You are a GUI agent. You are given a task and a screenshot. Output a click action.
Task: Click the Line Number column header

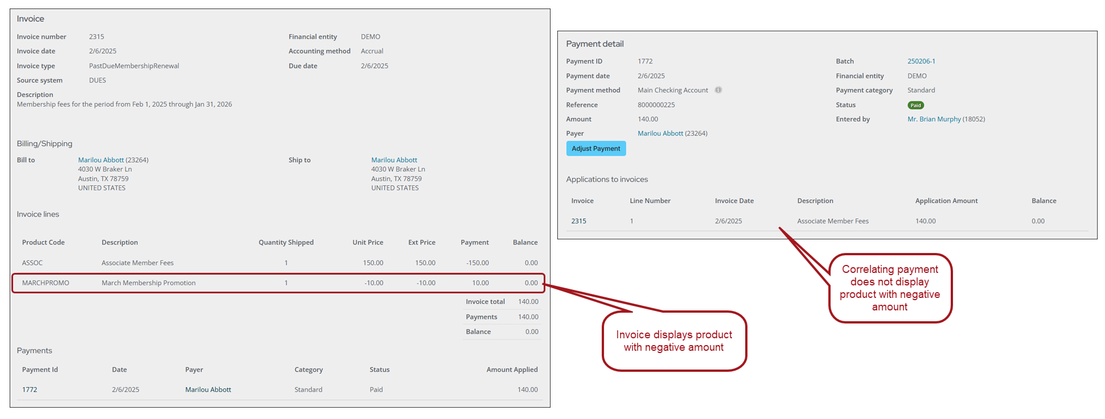click(650, 201)
